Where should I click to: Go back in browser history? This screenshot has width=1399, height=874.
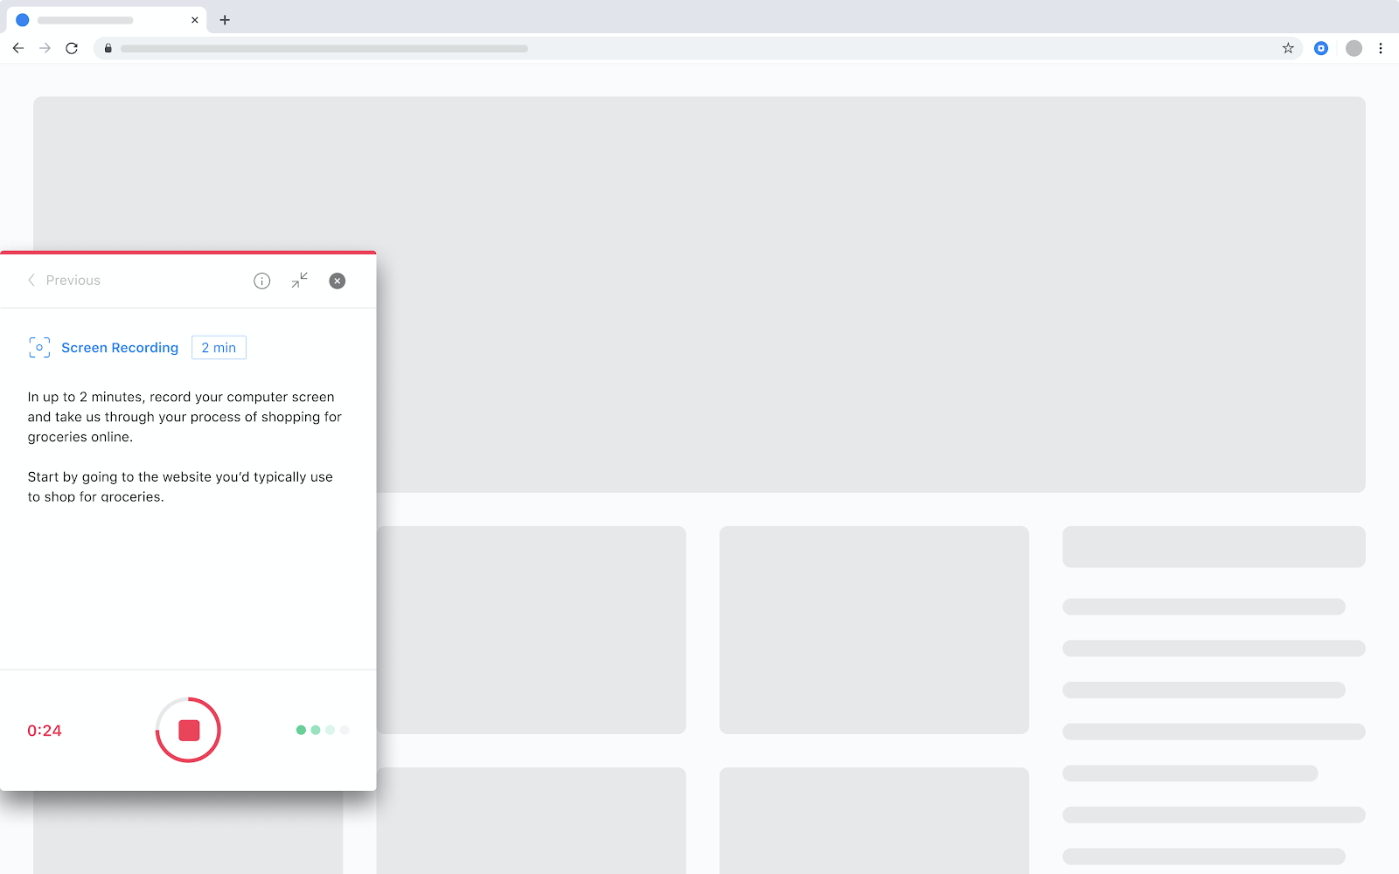pos(18,48)
